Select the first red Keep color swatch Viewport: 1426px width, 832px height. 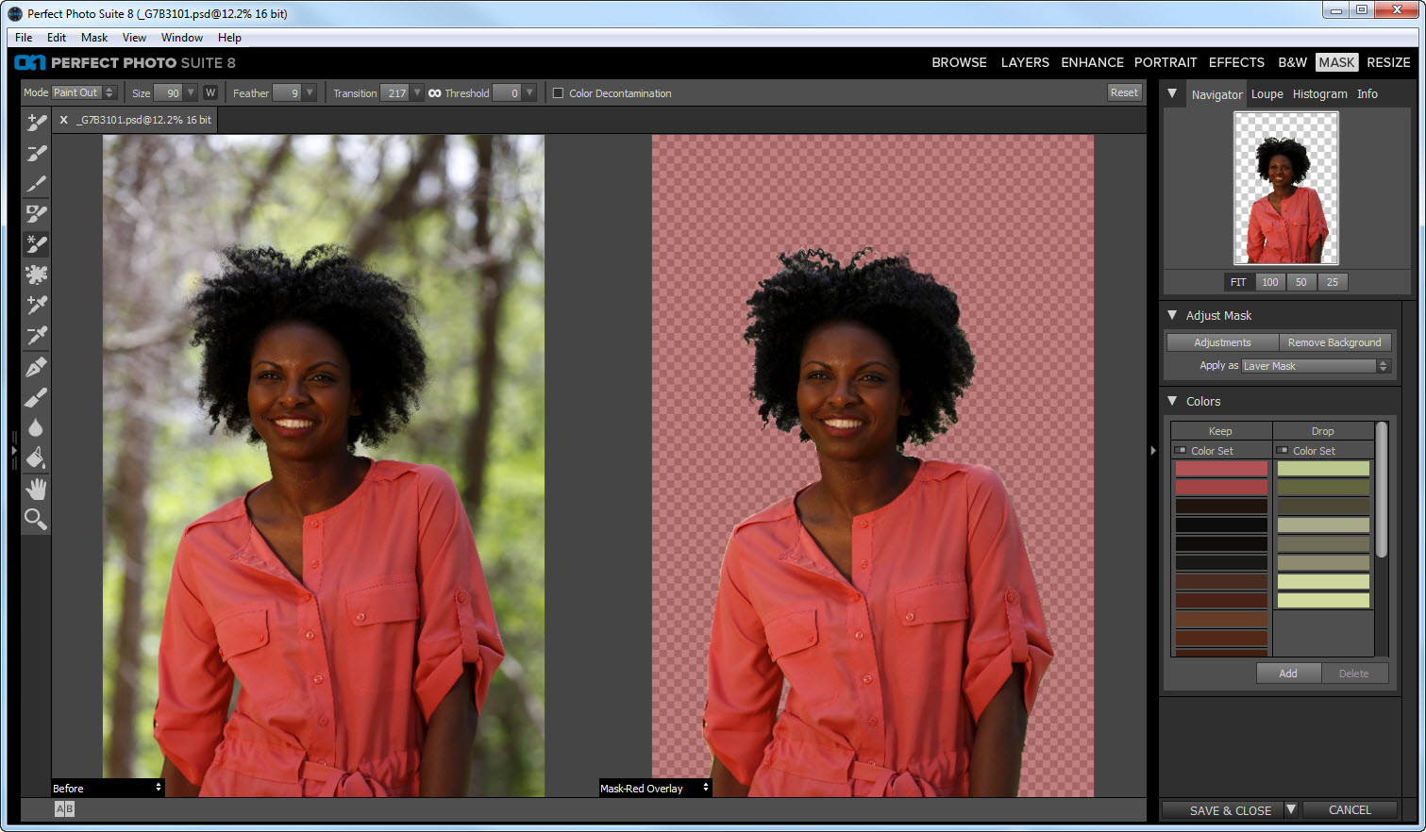click(x=1221, y=469)
